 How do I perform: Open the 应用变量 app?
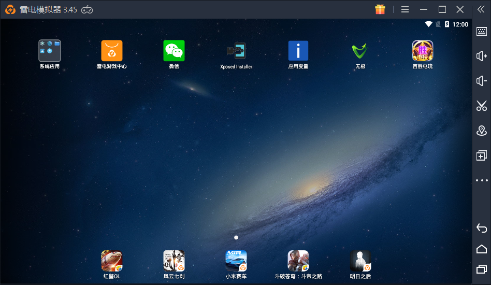pyautogui.click(x=298, y=51)
